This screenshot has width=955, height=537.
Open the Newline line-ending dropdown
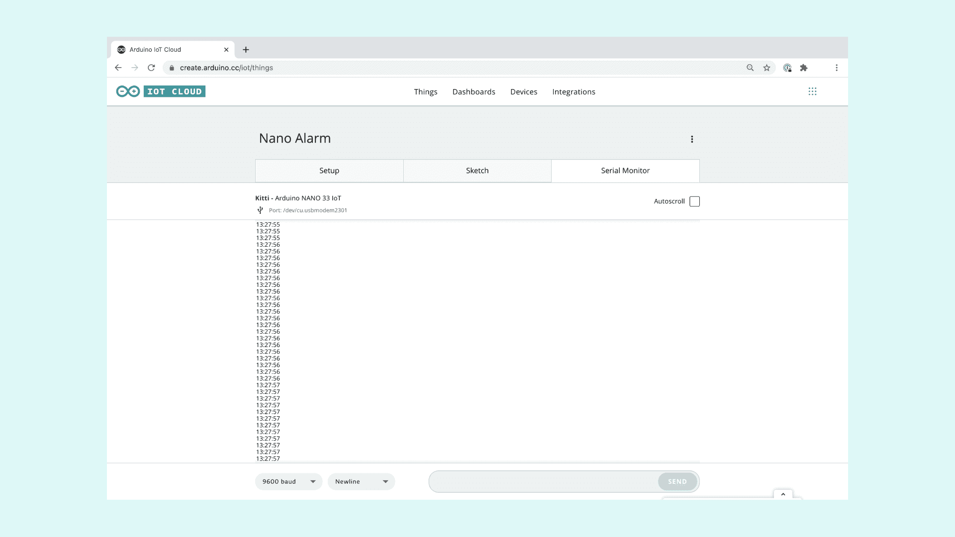click(361, 481)
